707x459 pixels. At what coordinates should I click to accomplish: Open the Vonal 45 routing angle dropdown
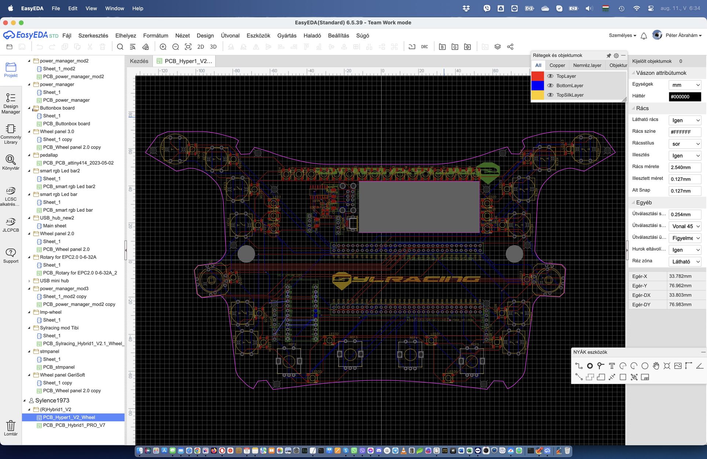click(685, 226)
